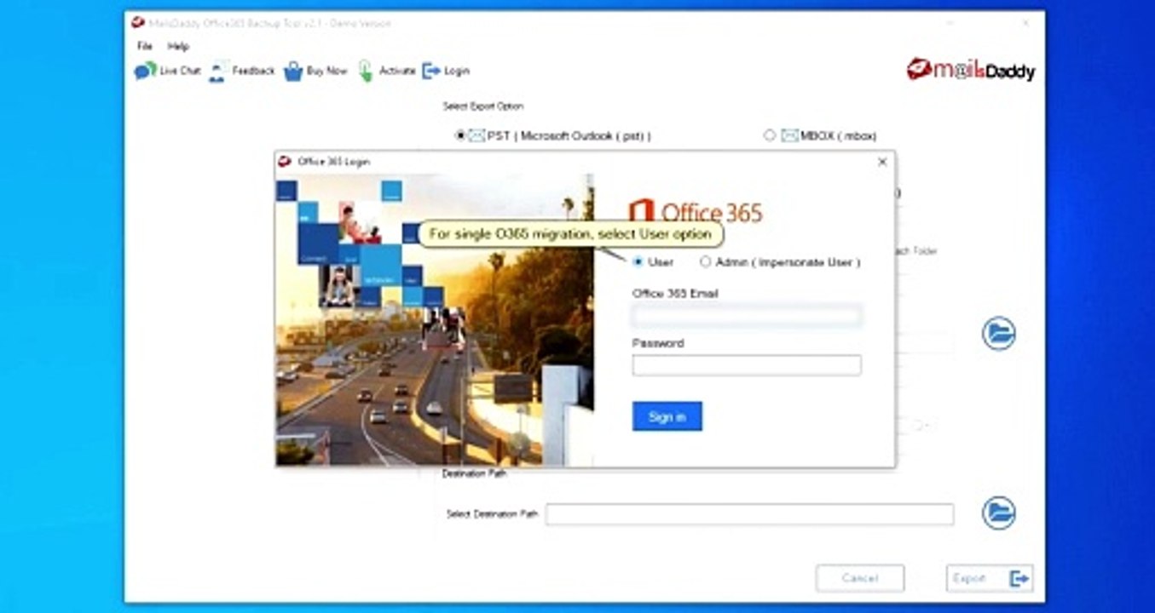
Task: Open the File menu
Action: 145,46
